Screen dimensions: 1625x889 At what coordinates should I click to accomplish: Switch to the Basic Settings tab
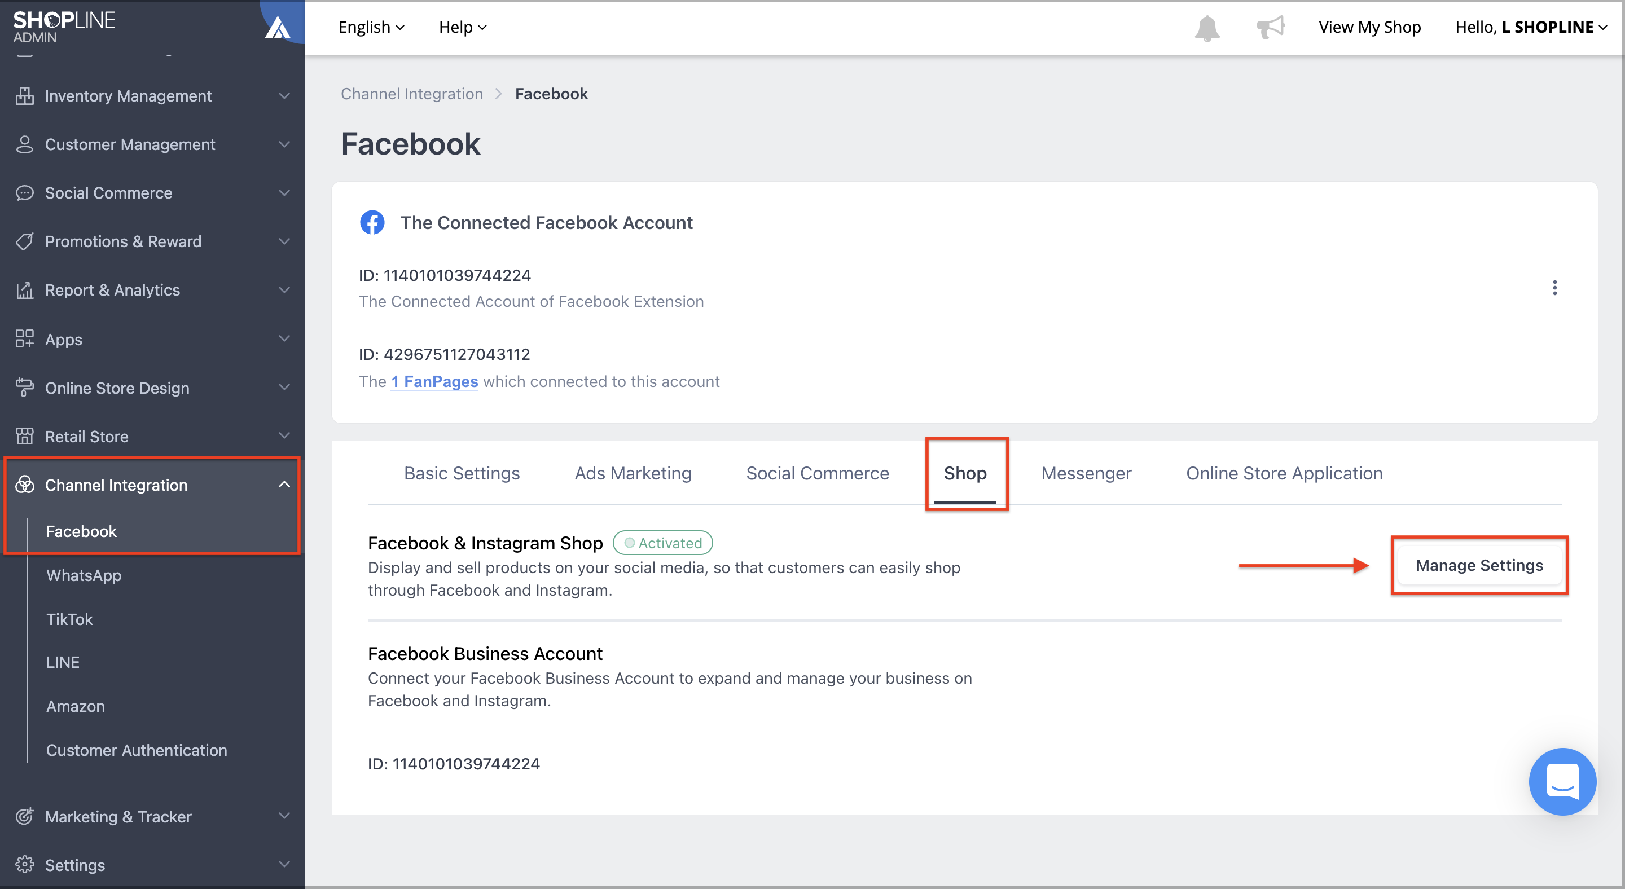click(x=462, y=473)
